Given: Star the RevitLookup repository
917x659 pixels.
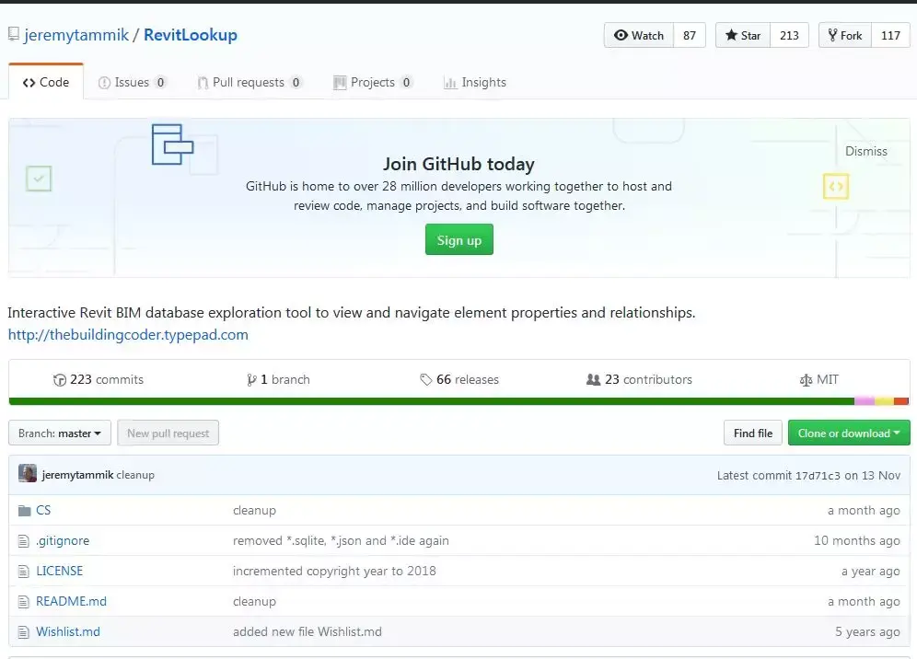Looking at the screenshot, I should pyautogui.click(x=744, y=35).
